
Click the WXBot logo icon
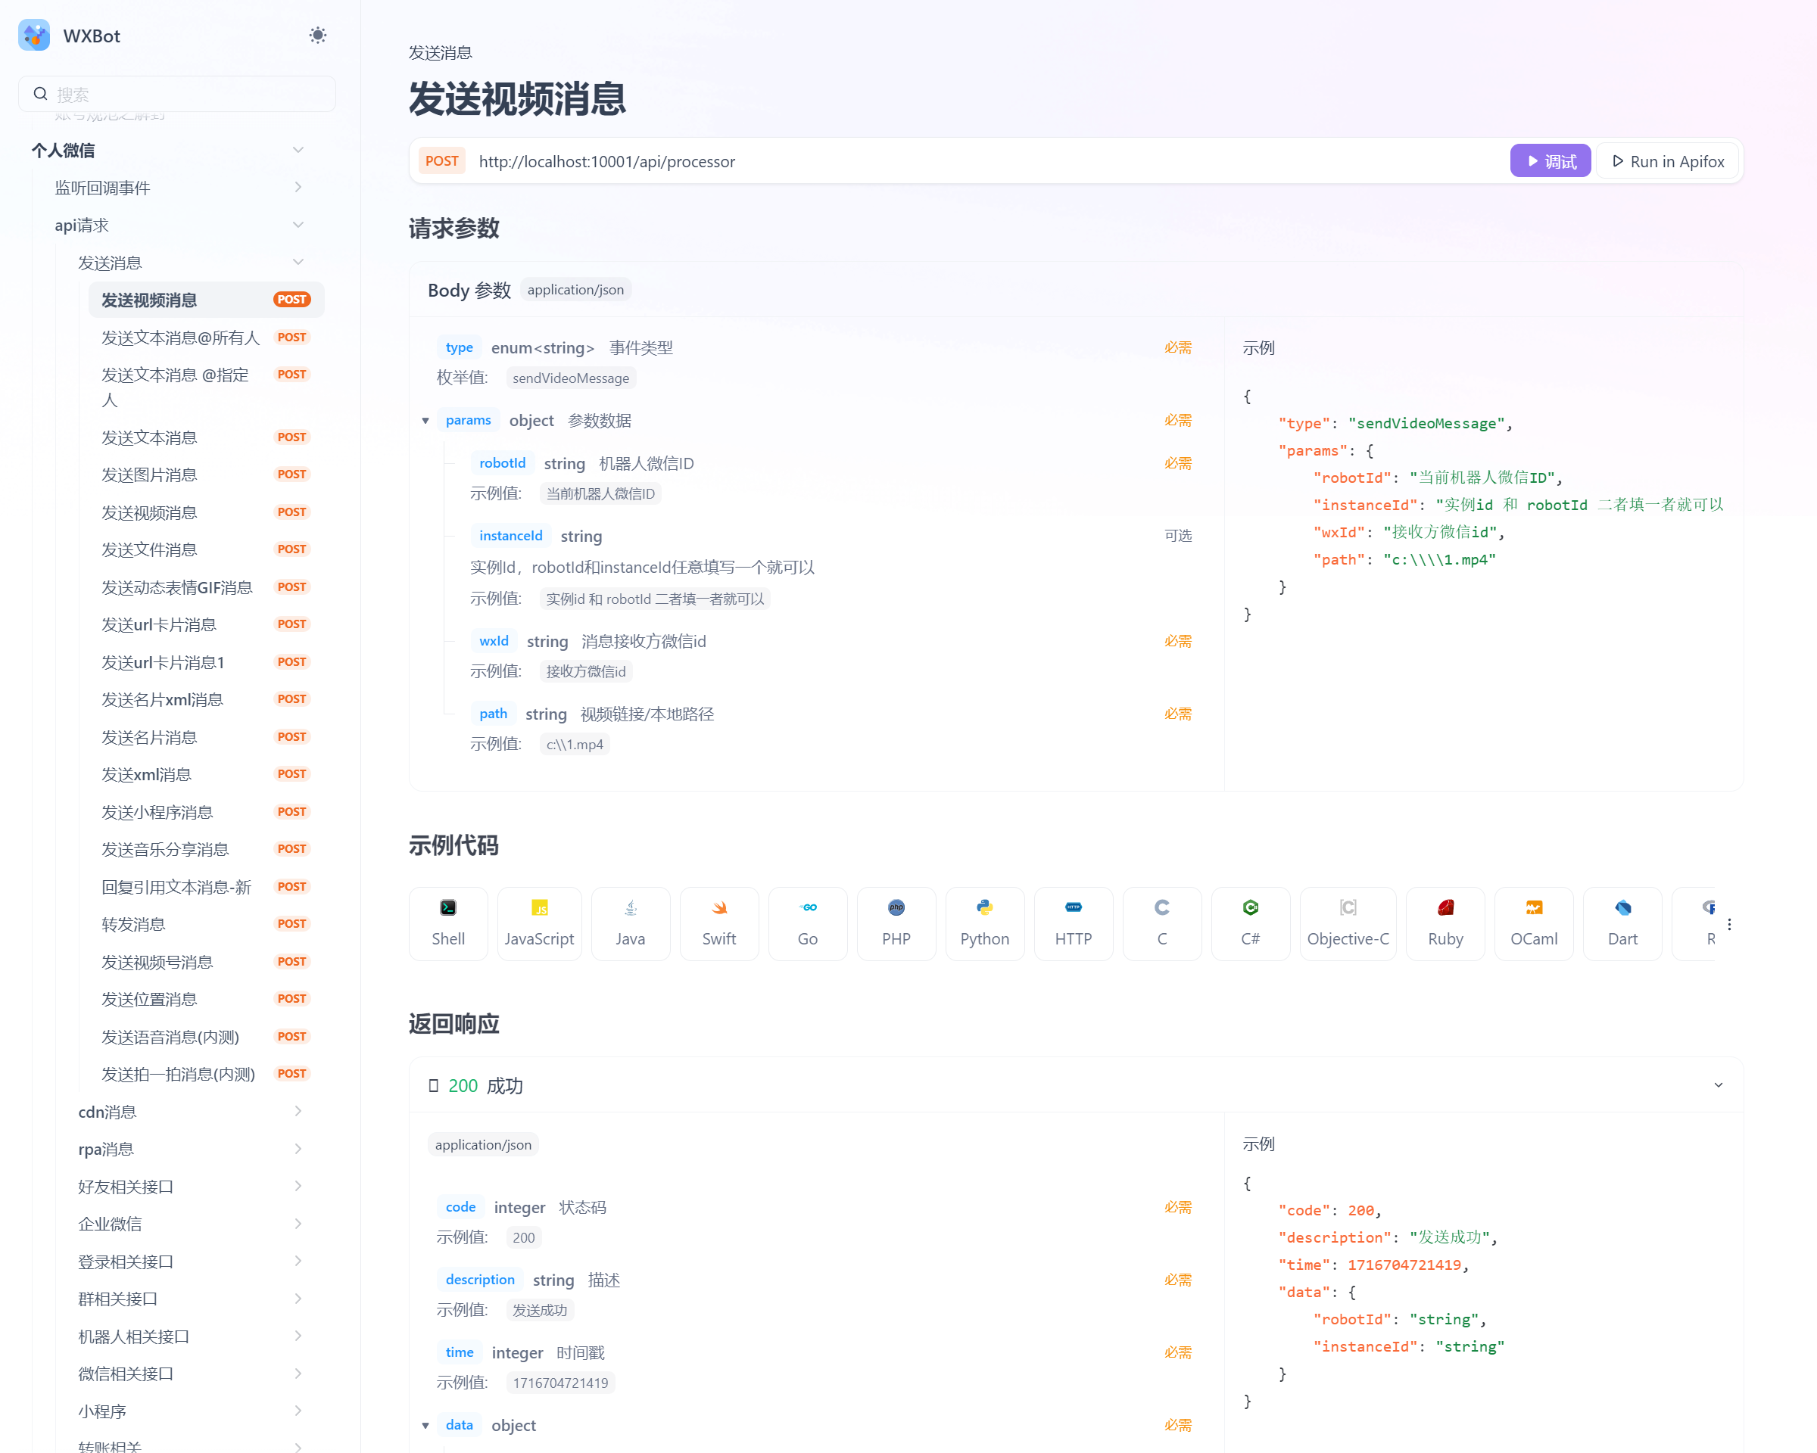point(35,36)
